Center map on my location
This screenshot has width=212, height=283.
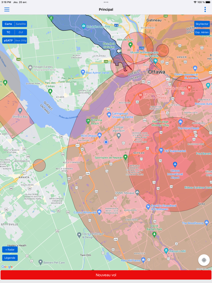click(204, 260)
